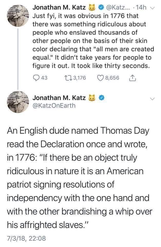This screenshot has width=161, height=247.
Task: Click Jonathan M. Katz name in second tweet
Action: tap(59, 98)
